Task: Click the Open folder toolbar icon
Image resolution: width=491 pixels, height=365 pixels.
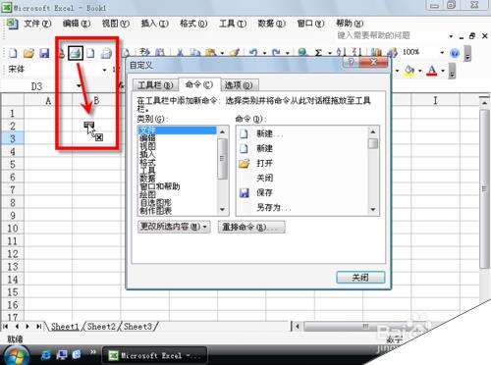Action: coord(28,53)
